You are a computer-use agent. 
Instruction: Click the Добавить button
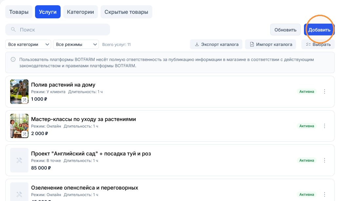pos(319,30)
